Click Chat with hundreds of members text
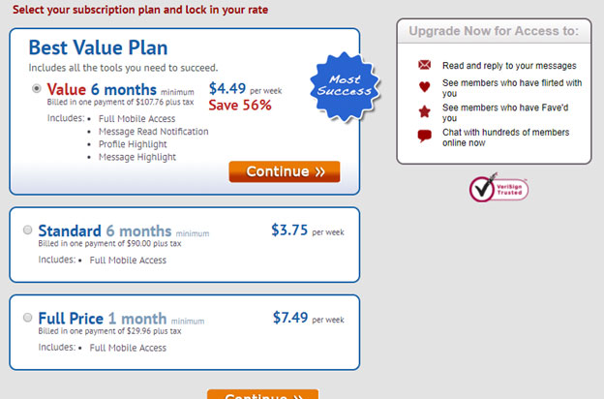This screenshot has width=604, height=399. click(506, 138)
